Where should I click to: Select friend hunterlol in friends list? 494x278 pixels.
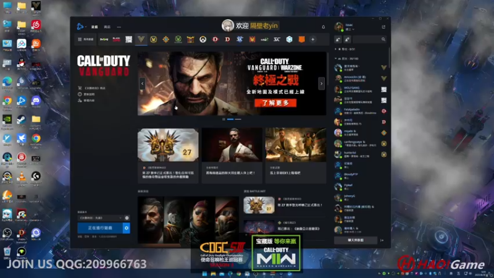point(361,154)
